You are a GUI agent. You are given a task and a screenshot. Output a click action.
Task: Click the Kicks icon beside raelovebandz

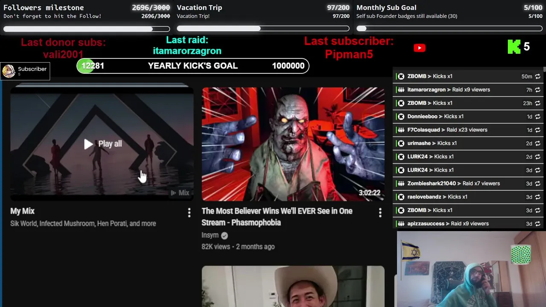pos(401,197)
